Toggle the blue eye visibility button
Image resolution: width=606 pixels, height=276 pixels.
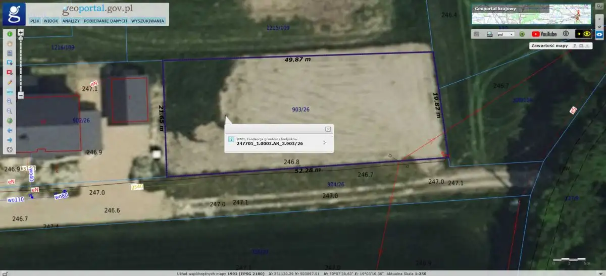pyautogui.click(x=599, y=34)
